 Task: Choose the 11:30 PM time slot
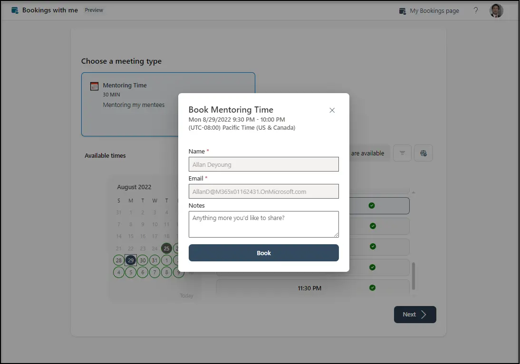(x=309, y=288)
